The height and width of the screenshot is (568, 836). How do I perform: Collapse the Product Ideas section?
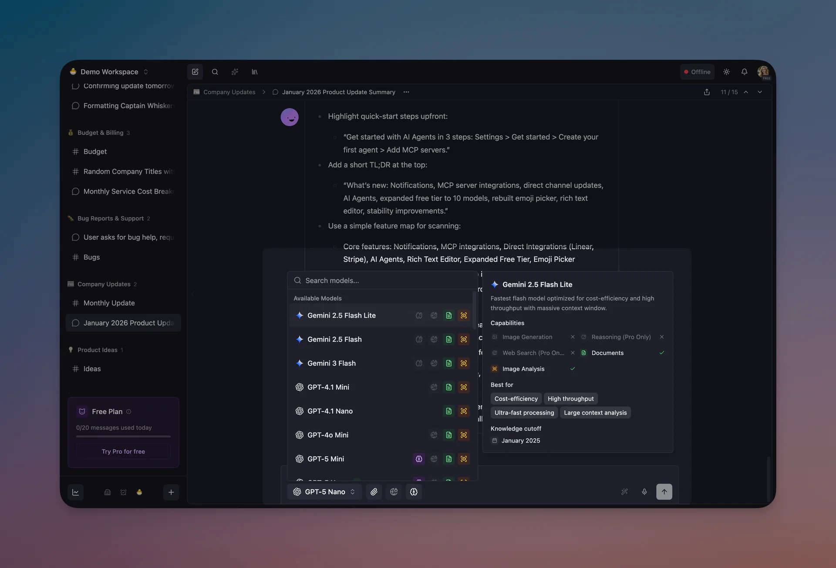click(x=96, y=350)
